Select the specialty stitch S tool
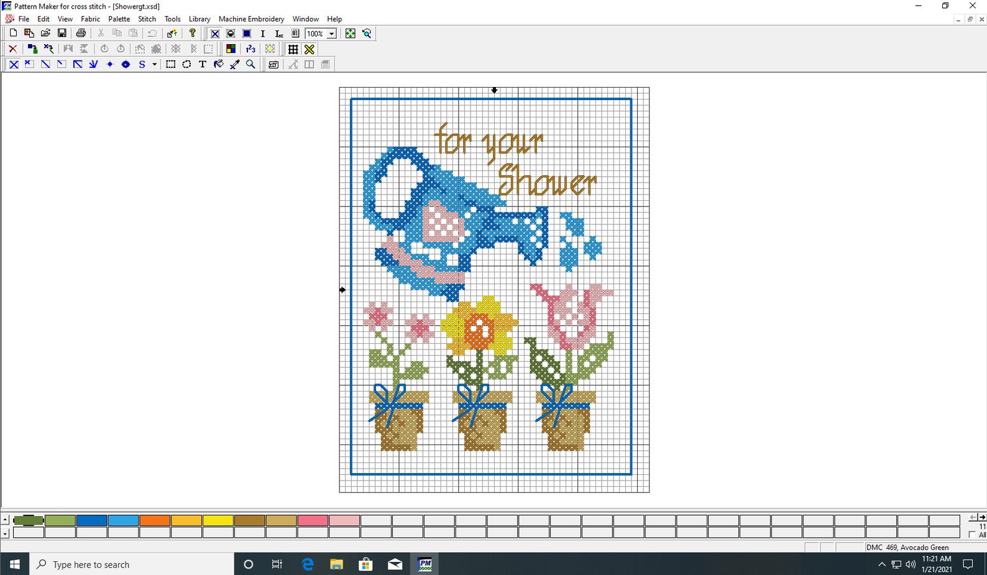The width and height of the screenshot is (987, 575). pos(142,65)
